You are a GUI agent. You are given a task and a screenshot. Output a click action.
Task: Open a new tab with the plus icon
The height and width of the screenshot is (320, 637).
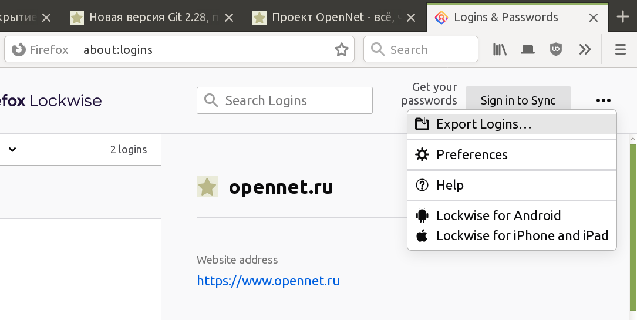pyautogui.click(x=623, y=17)
